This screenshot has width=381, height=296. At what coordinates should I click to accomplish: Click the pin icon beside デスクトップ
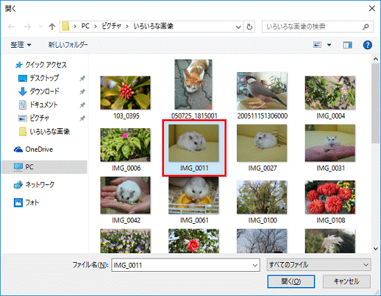[82, 78]
